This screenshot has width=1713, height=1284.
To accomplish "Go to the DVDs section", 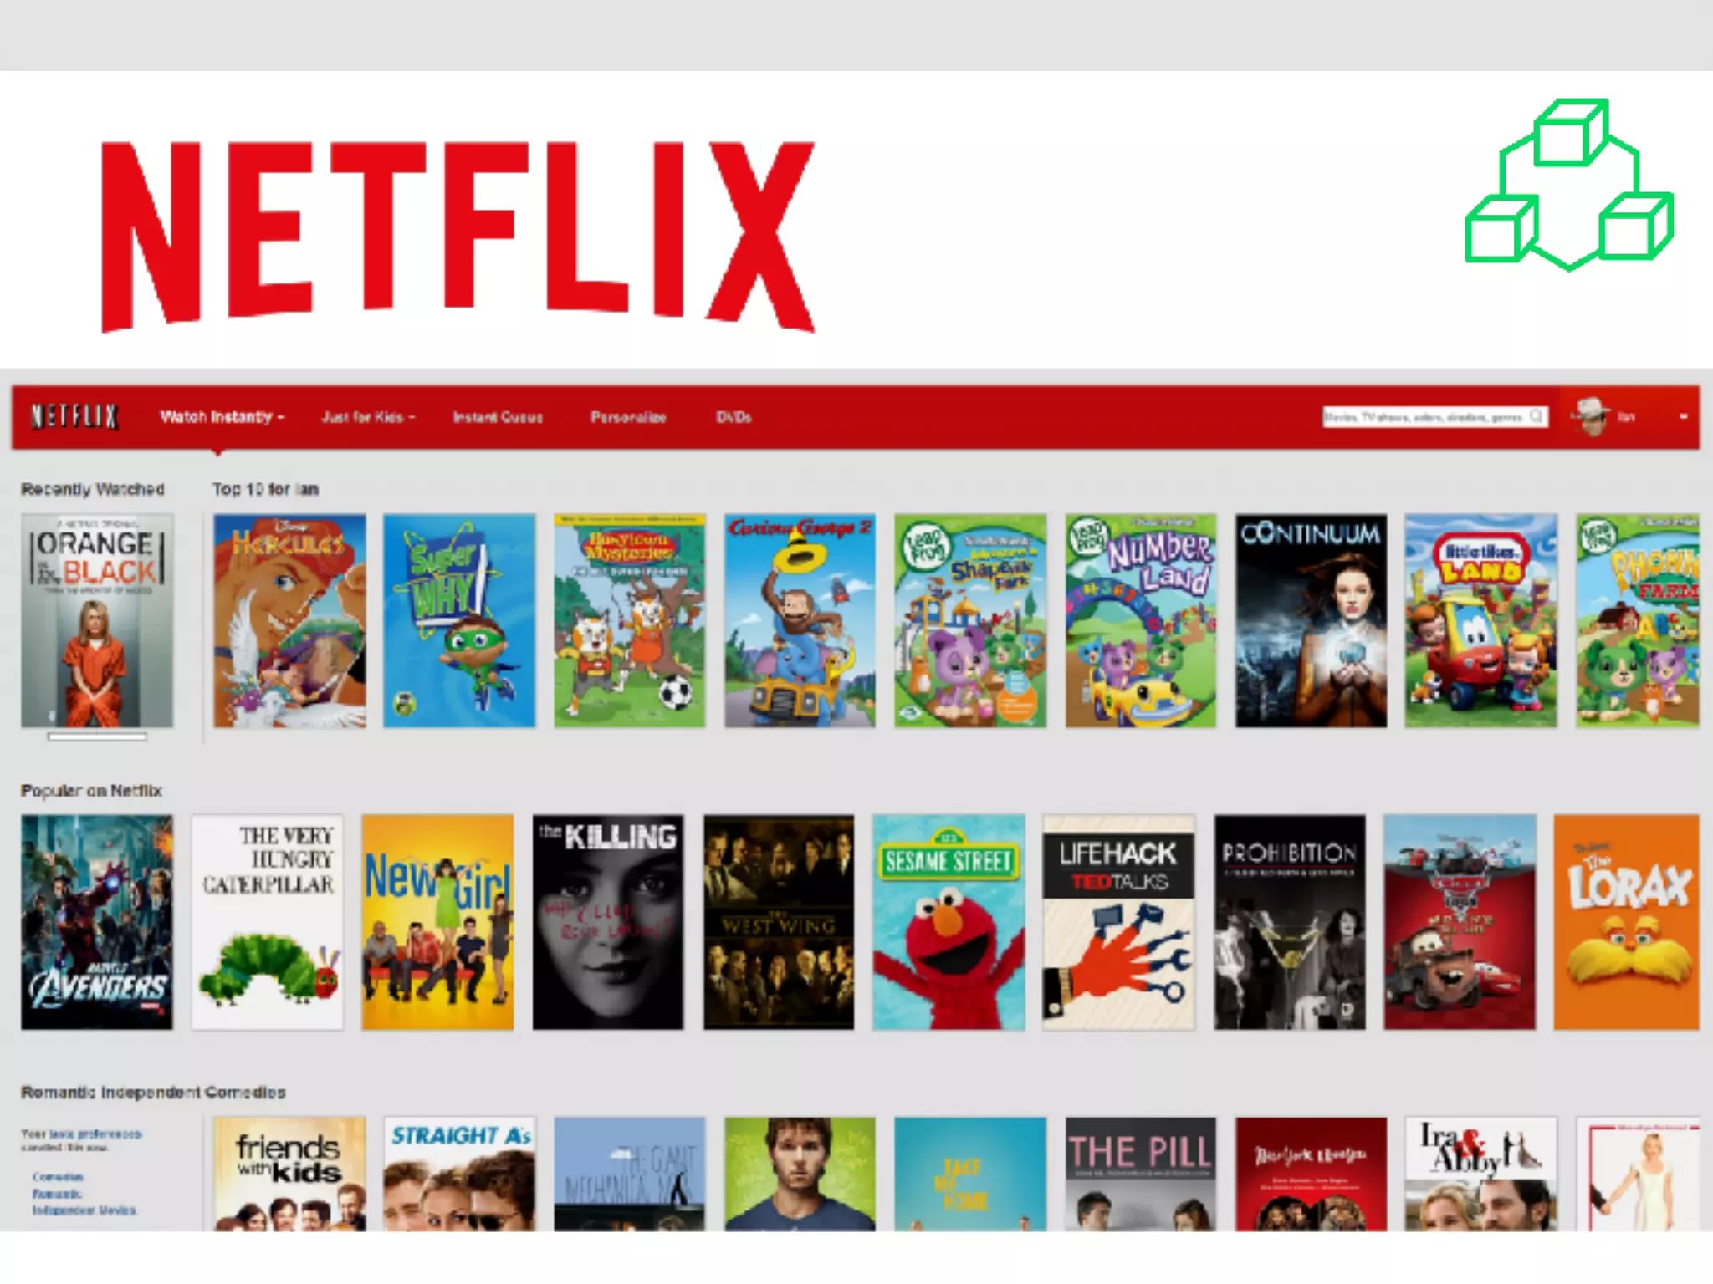I will (734, 416).
